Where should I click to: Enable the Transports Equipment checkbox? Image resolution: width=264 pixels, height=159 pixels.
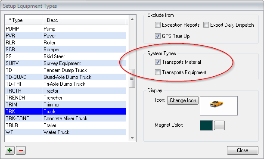tap(158, 72)
